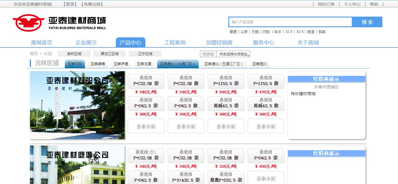
Task: Select P•O42.5 袋 product at 385元
Action: pyautogui.click(x=146, y=103)
